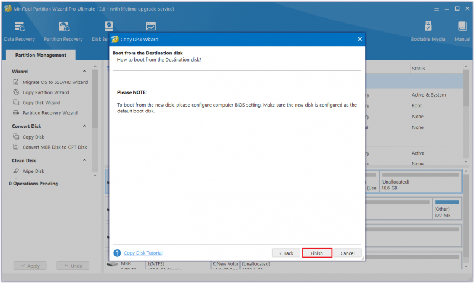The image size is (474, 283).
Task: Click 'Active & System' status cell
Action: [x=428, y=95]
